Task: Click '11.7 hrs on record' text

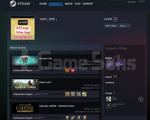Action: [x=91, y=61]
